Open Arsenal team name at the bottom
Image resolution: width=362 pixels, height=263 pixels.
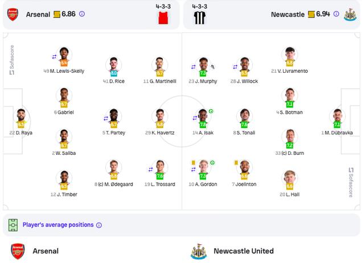click(46, 251)
